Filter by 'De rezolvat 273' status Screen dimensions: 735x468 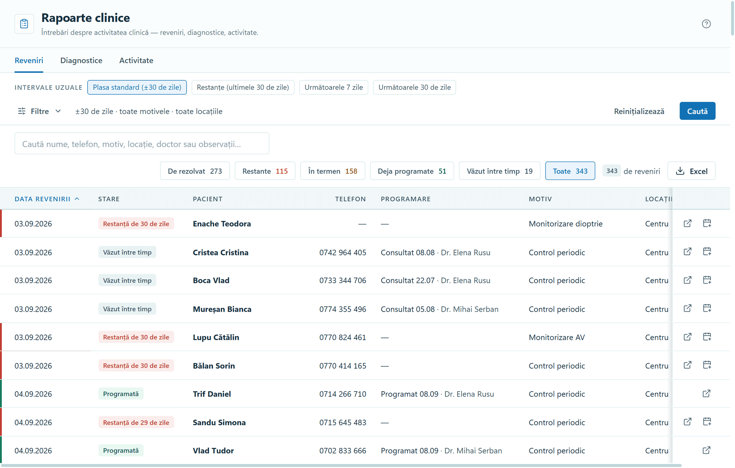coord(195,171)
